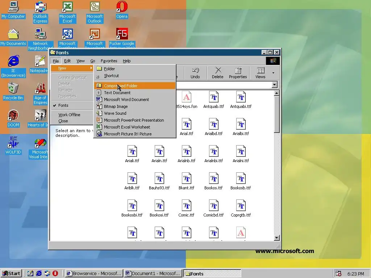Select the Arial.ttf font file
The width and height of the screenshot is (371, 278).
187,127
